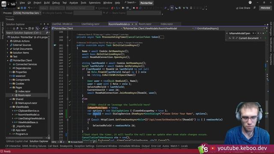Screen dimensions: 274x154
Task: Select ClipboardService.cs in Solution Explorer
Action: (29, 111)
